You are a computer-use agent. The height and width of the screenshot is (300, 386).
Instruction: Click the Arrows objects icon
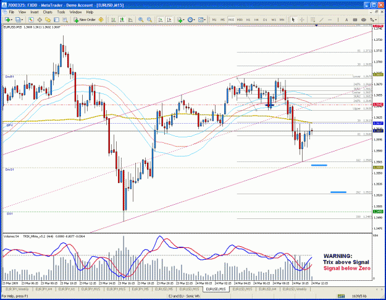[x=372, y=20]
